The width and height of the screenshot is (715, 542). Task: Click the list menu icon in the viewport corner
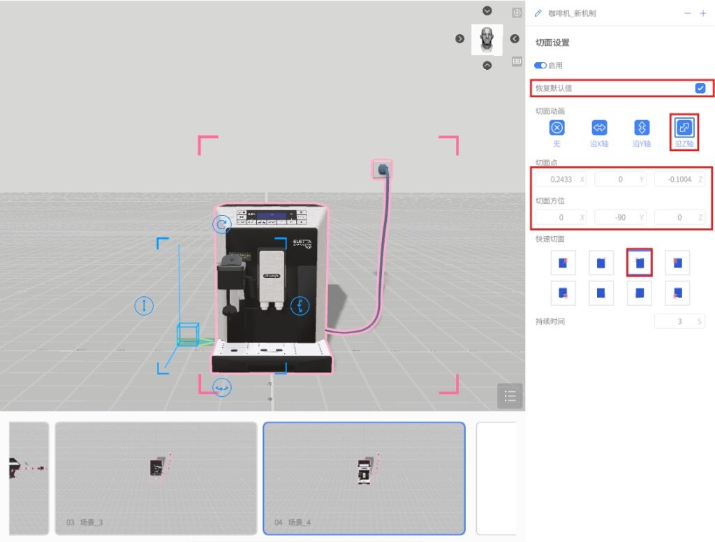point(510,396)
